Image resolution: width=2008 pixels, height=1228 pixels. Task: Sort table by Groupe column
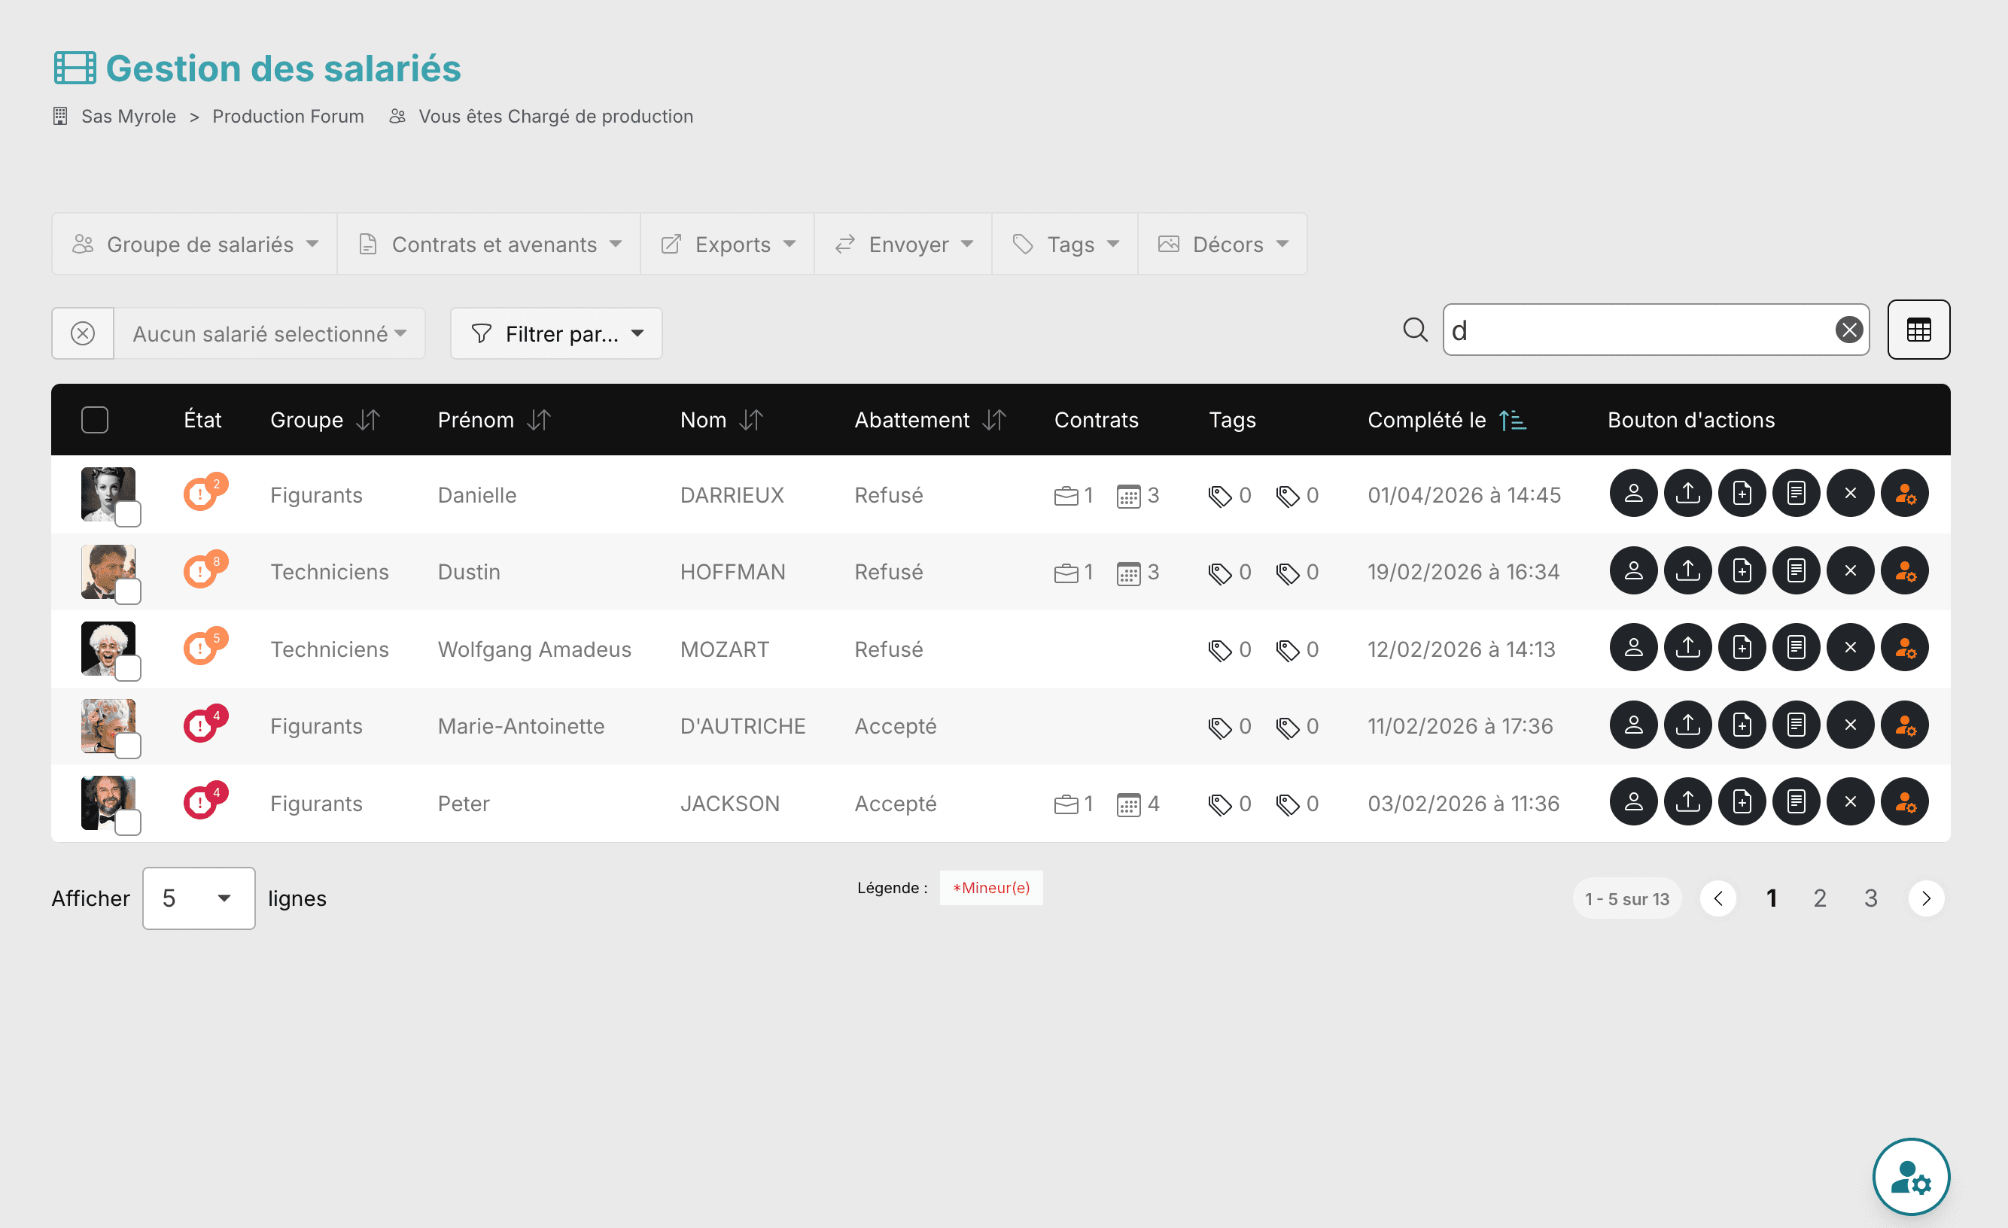[x=368, y=421]
